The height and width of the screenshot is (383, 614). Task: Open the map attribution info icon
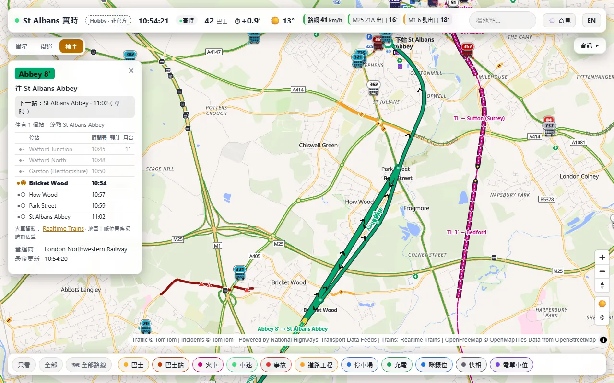(603, 340)
